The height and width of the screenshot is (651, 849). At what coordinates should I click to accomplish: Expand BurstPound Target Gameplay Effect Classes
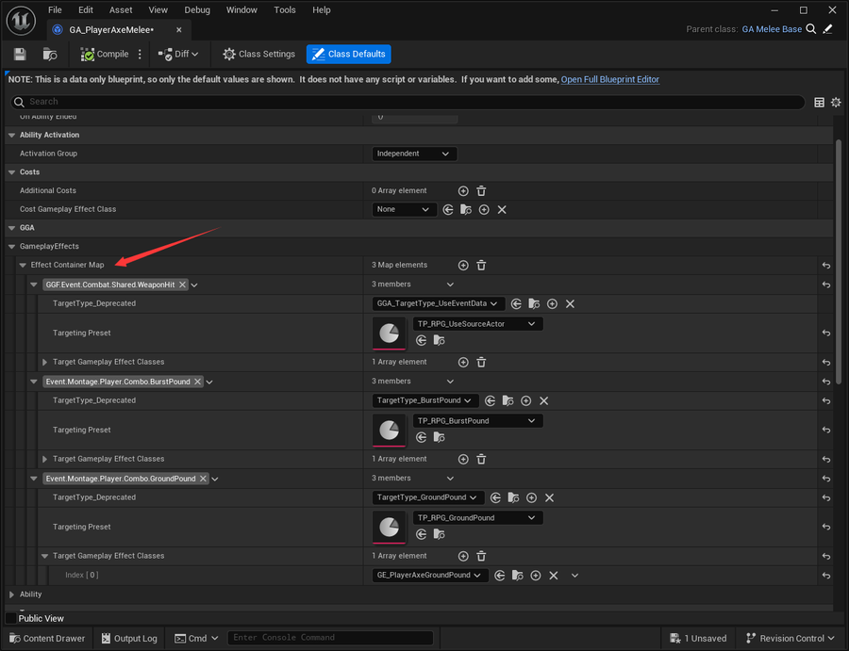[45, 459]
